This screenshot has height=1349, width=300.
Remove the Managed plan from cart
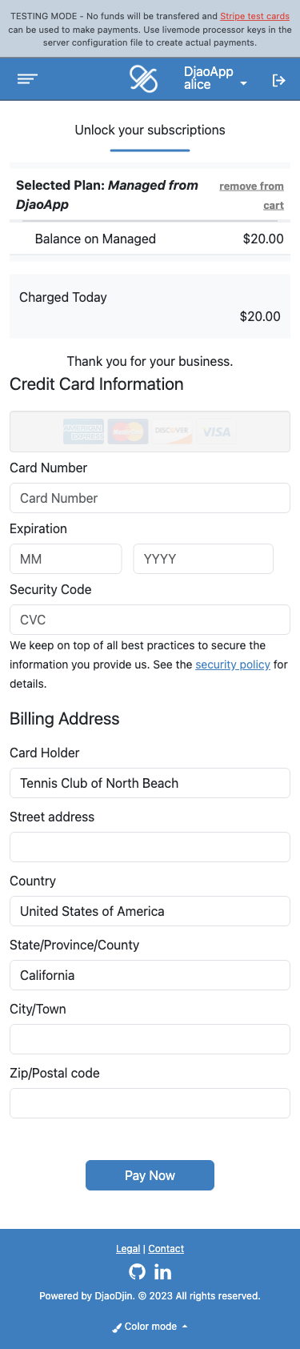(252, 195)
